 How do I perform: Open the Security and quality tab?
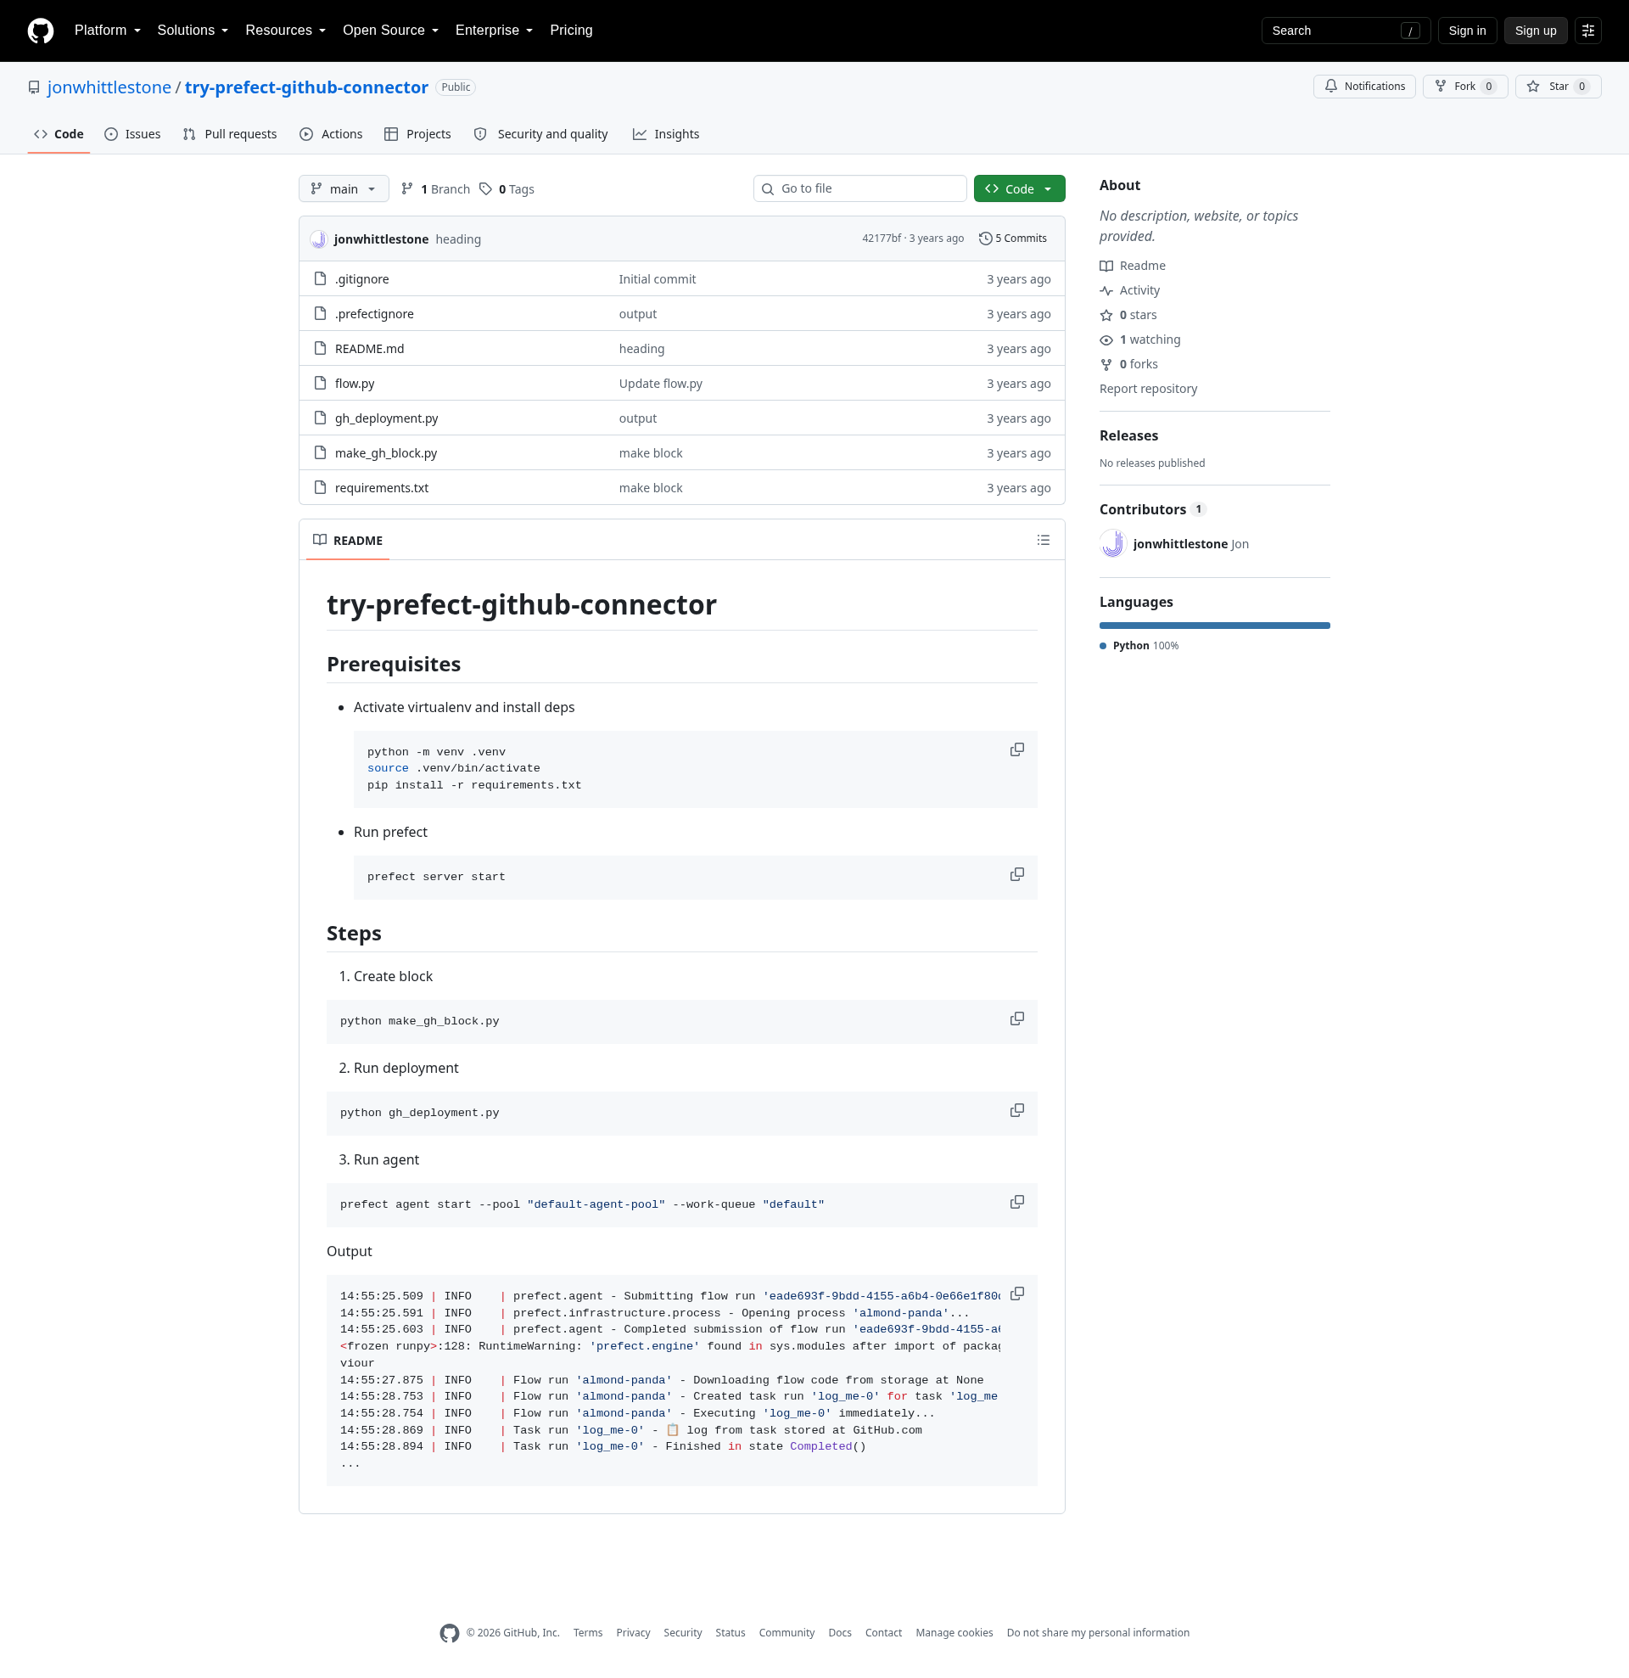tap(541, 134)
